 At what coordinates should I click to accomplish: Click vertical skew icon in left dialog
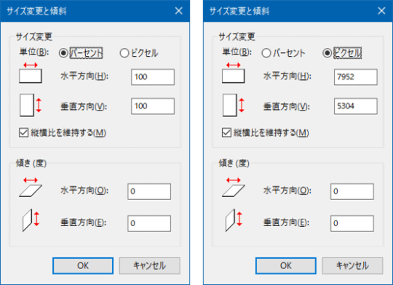click(x=31, y=220)
